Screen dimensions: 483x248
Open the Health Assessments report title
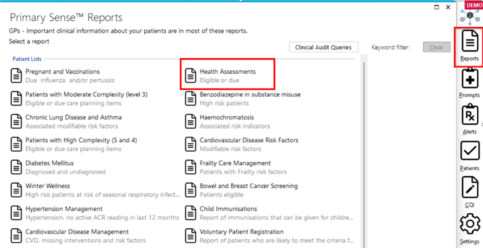pos(228,71)
